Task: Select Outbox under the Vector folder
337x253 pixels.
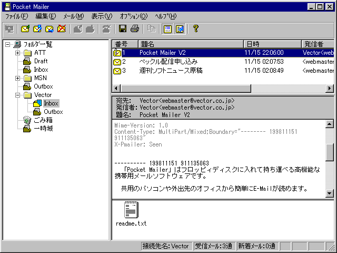Action: [53, 112]
